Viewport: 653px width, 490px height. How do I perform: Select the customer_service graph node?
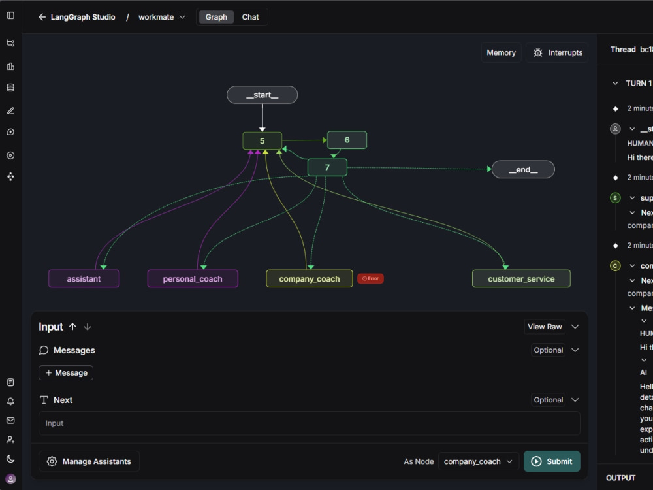point(521,279)
